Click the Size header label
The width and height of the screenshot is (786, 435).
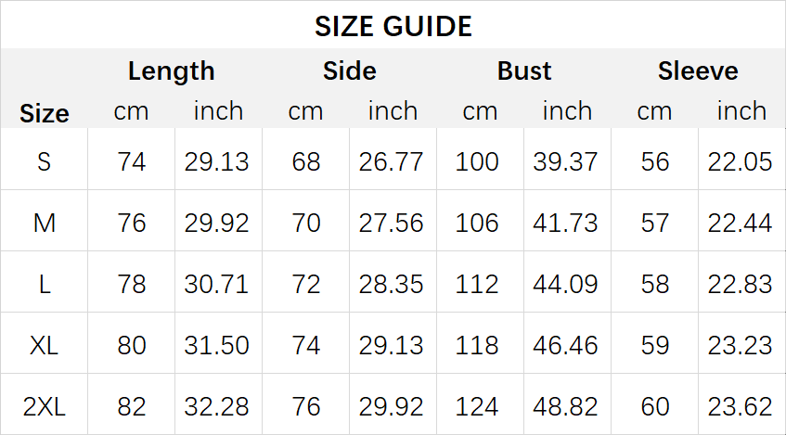pos(45,114)
